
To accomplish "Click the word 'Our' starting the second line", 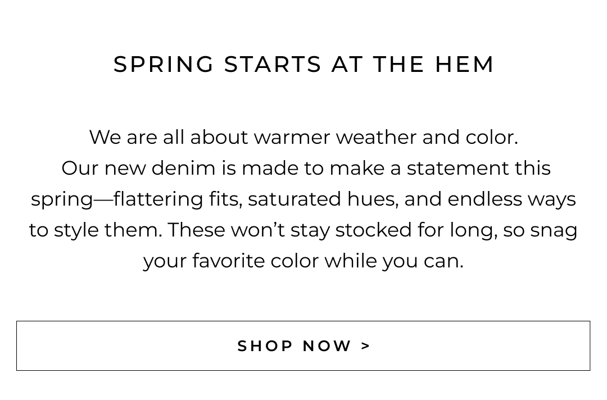I will [80, 168].
